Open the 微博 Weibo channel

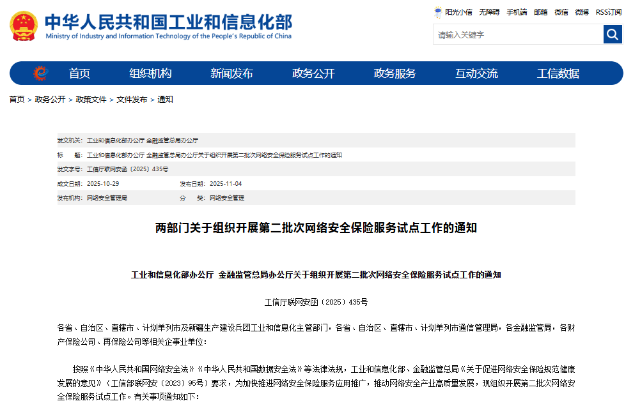(582, 12)
